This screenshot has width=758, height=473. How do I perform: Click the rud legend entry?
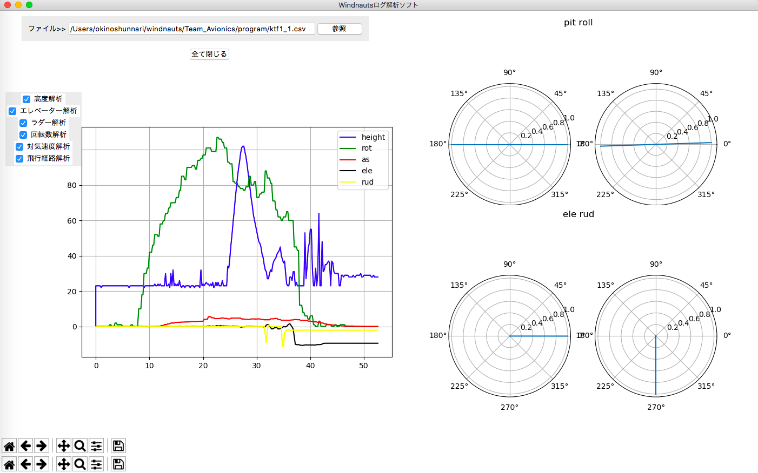coord(356,182)
